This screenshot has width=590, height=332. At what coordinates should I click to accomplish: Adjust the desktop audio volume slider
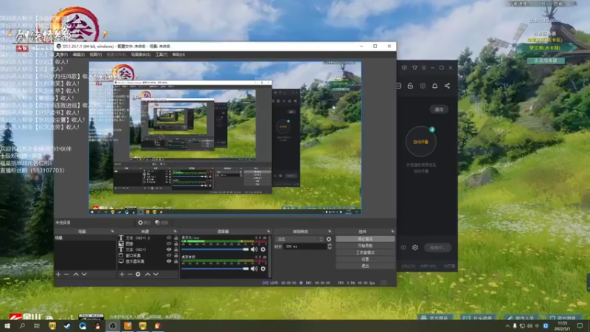click(215, 269)
